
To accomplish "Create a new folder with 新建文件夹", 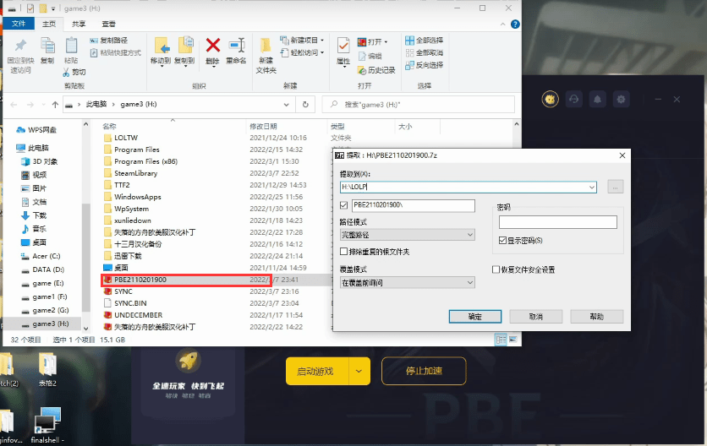I will (x=266, y=55).
